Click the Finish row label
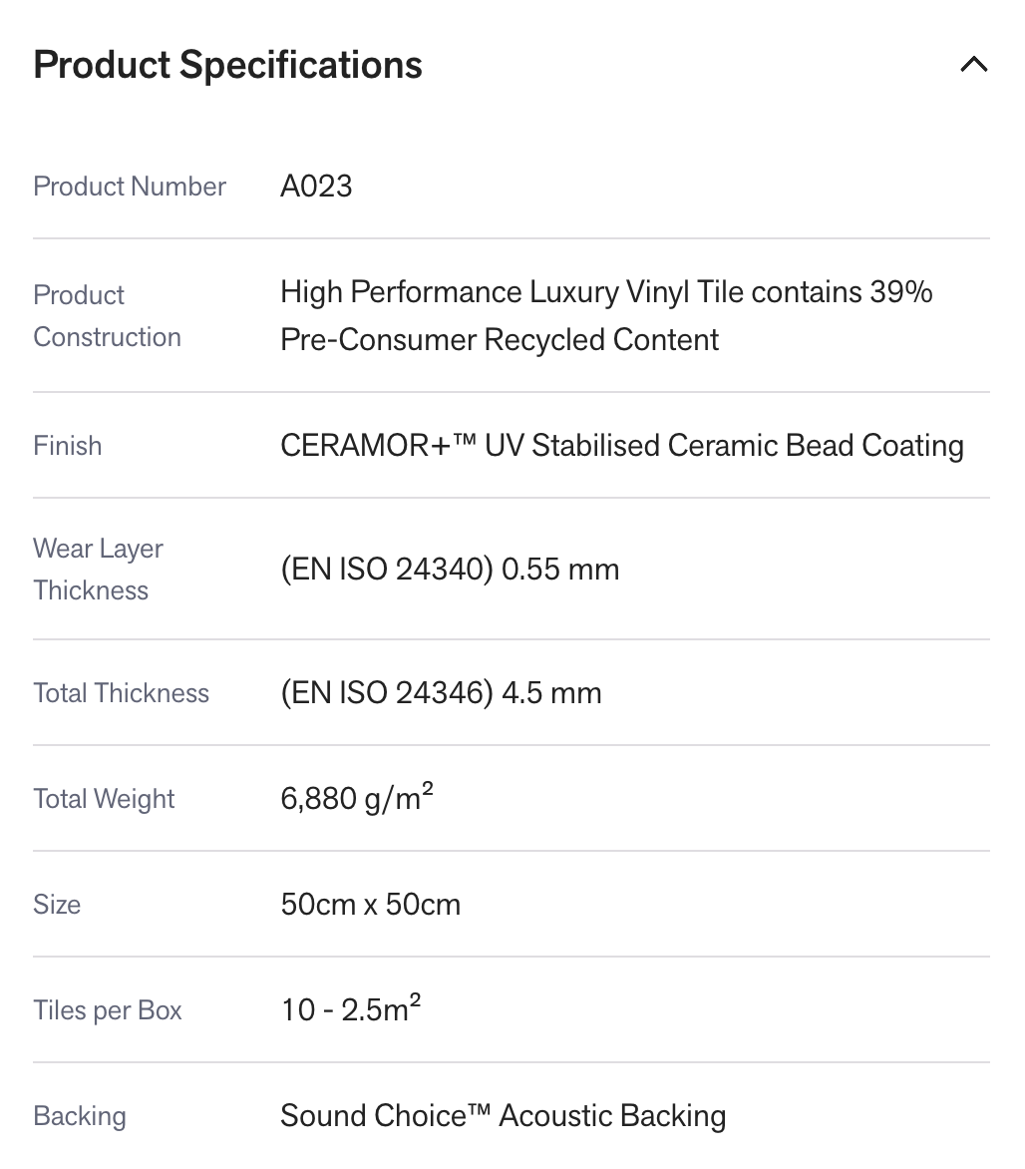 pos(68,446)
